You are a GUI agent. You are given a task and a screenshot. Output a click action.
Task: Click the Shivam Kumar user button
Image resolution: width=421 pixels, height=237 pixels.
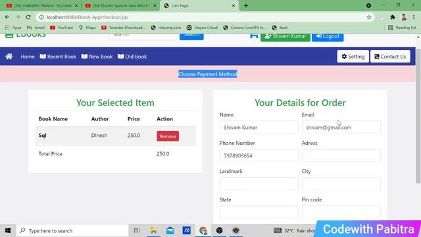285,37
